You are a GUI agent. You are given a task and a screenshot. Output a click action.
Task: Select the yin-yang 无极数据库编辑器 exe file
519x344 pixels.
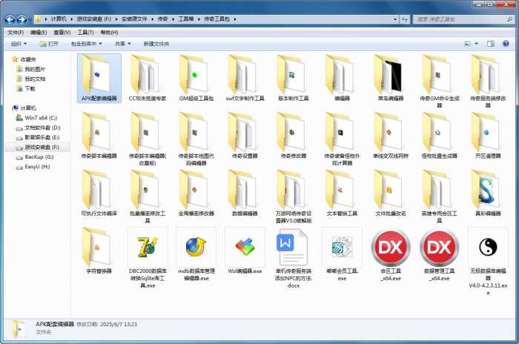488,261
